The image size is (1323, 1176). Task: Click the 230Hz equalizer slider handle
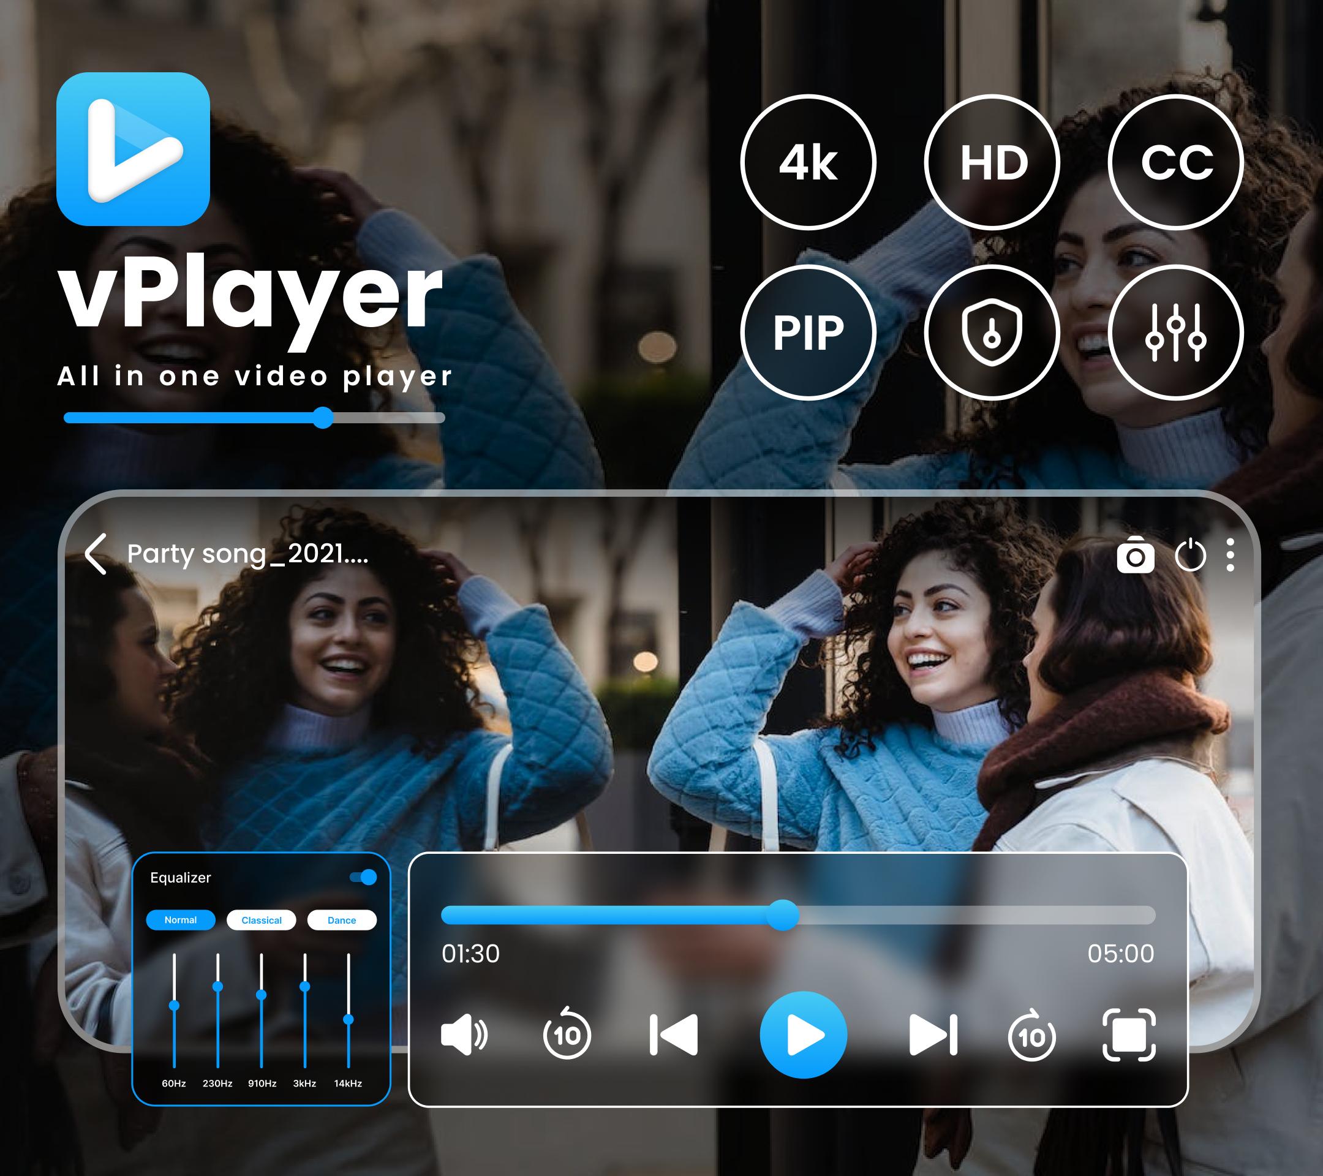point(217,986)
